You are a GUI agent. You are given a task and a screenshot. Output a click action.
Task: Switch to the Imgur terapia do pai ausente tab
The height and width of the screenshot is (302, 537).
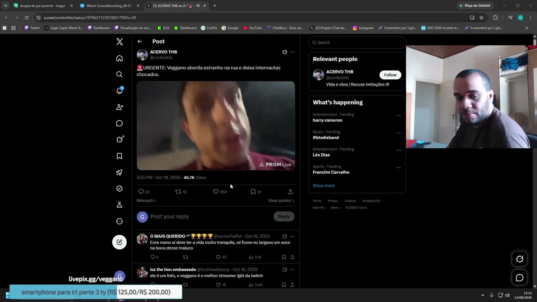42,6
